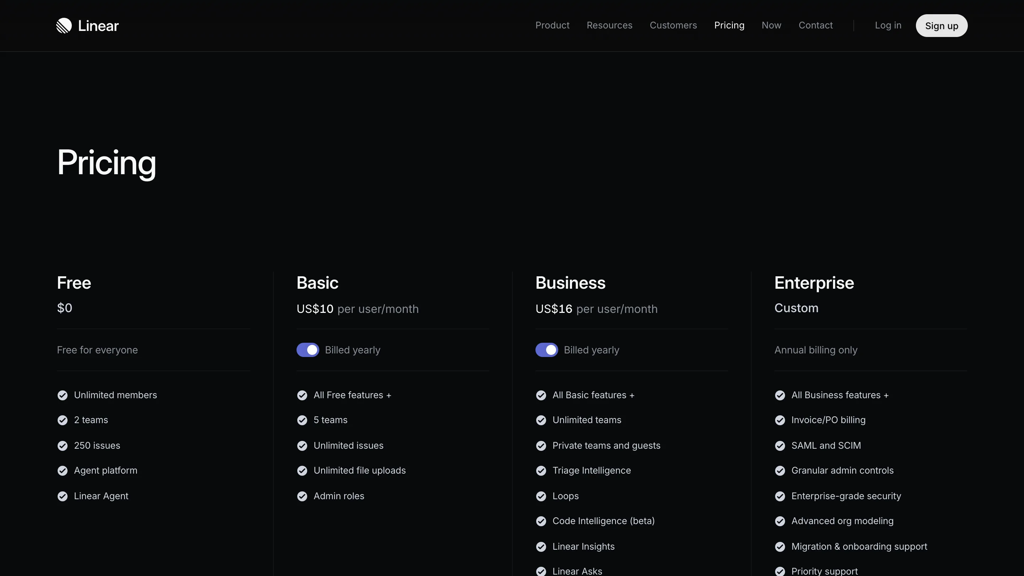Image resolution: width=1024 pixels, height=576 pixels.
Task: Click checkmark icon beside Linear Agent
Action: 63,496
